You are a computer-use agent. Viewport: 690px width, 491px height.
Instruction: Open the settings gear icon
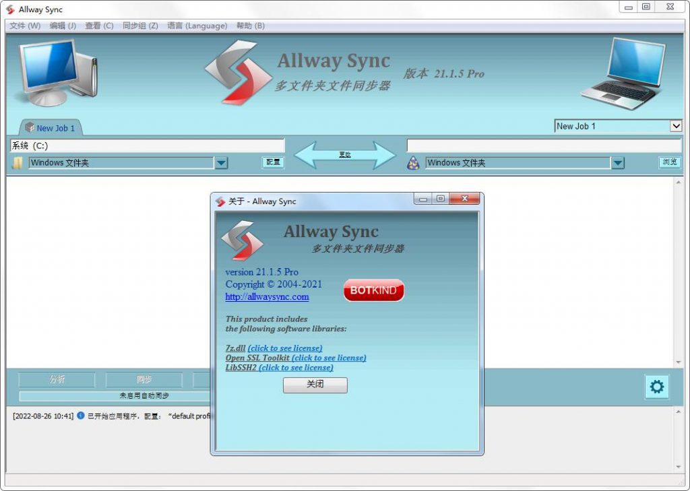[656, 387]
